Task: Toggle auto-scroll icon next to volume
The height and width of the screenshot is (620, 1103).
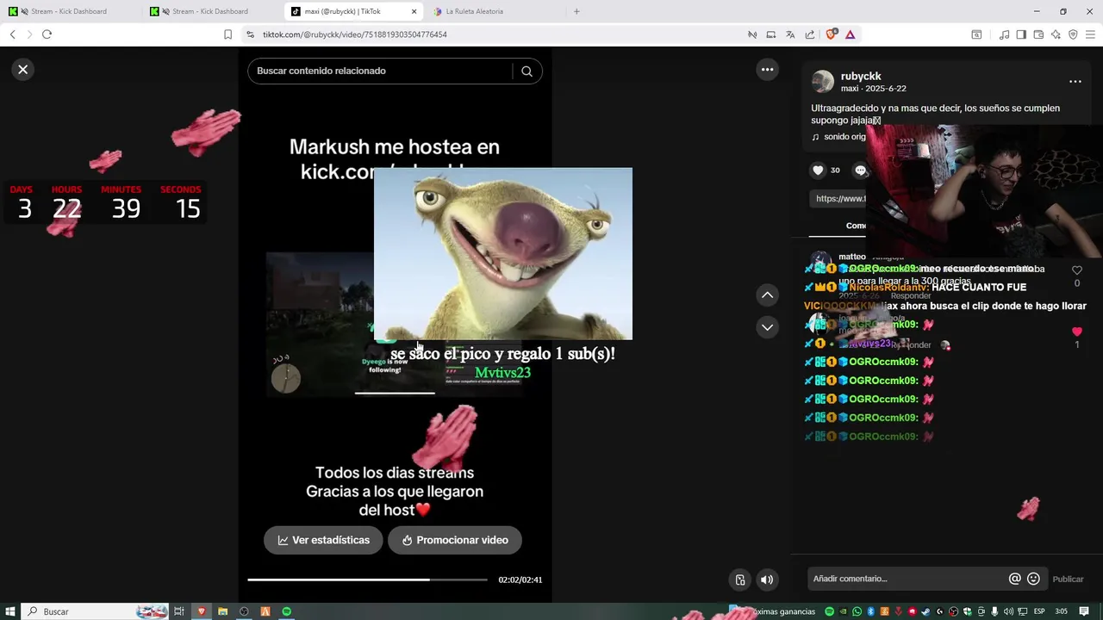Action: click(739, 580)
